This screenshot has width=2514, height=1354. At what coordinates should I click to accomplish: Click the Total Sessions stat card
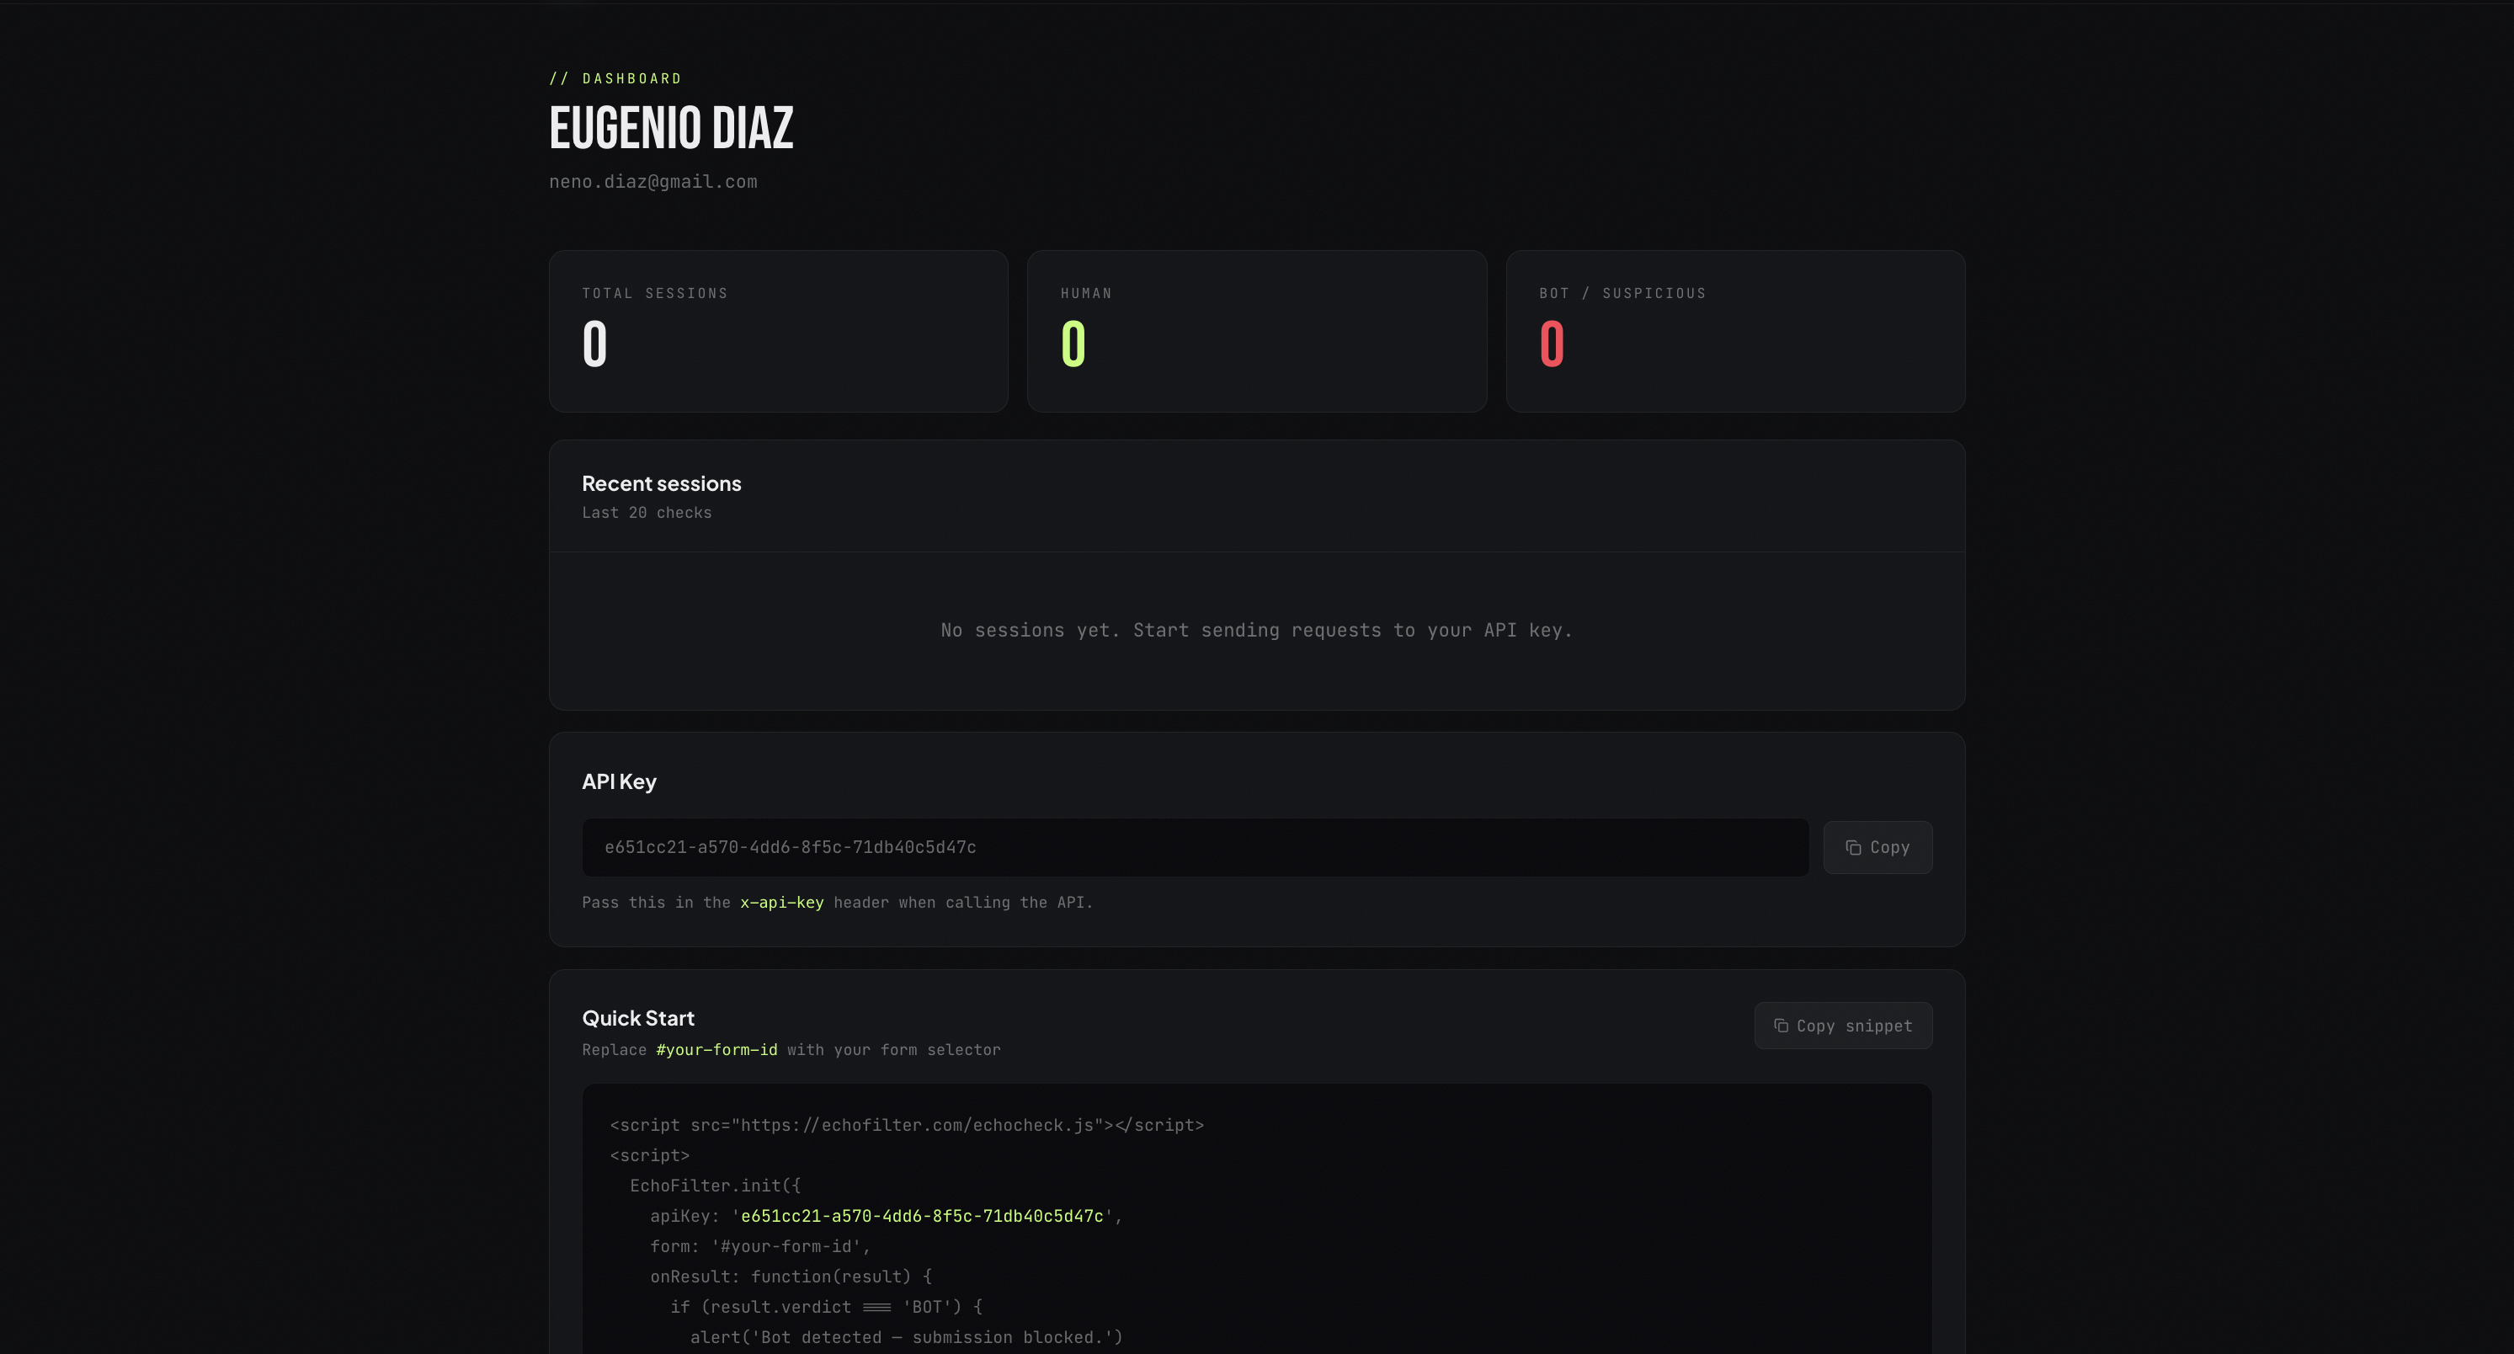(778, 331)
